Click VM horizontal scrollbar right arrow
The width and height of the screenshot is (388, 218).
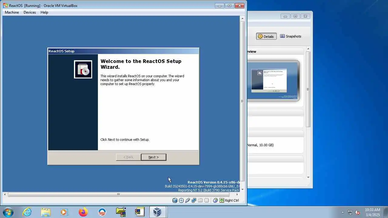[237, 194]
